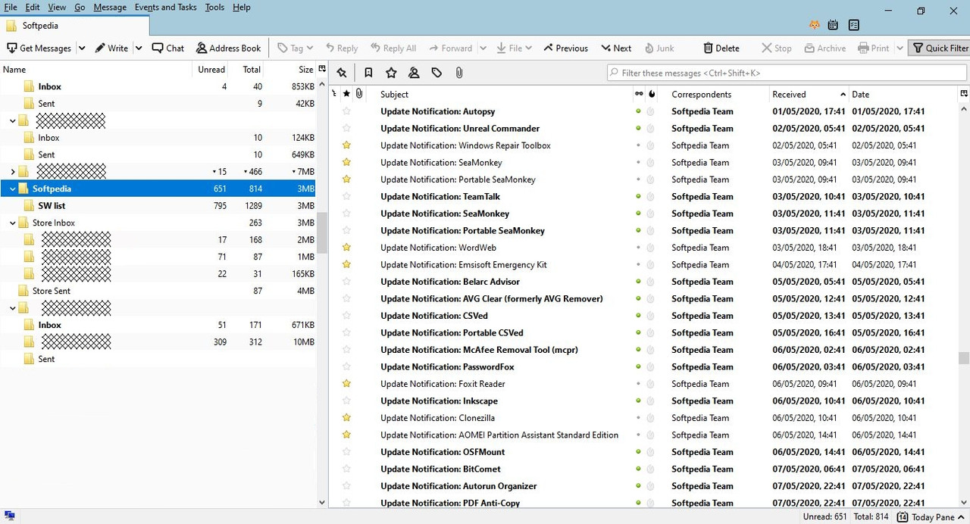Image resolution: width=970 pixels, height=524 pixels.
Task: Mark the Inkscape message as read
Action: pyautogui.click(x=638, y=401)
